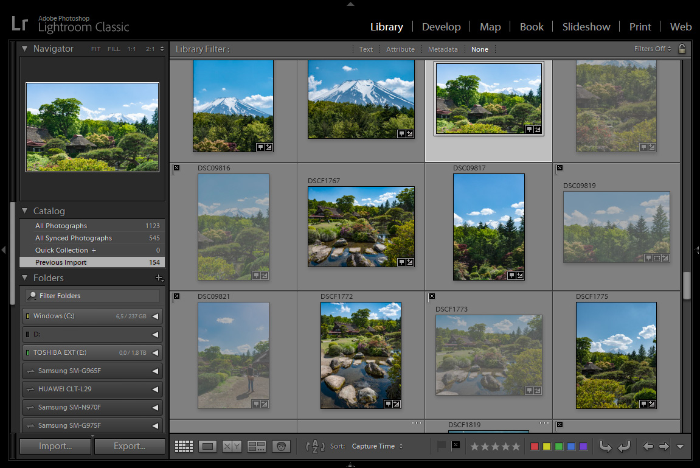The image size is (700, 468).
Task: Open the Filters Off dropdown
Action: [x=650, y=49]
